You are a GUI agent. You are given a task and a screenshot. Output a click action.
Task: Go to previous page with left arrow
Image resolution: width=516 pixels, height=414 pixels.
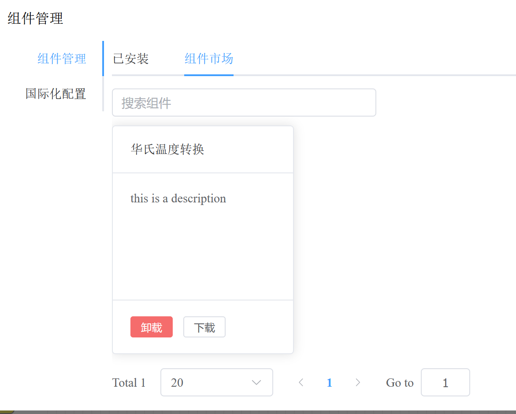(301, 383)
